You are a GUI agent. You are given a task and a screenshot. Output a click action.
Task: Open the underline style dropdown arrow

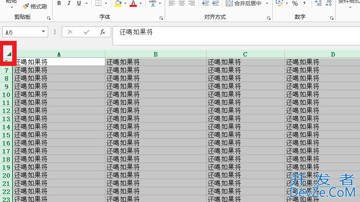pyautogui.click(x=86, y=4)
